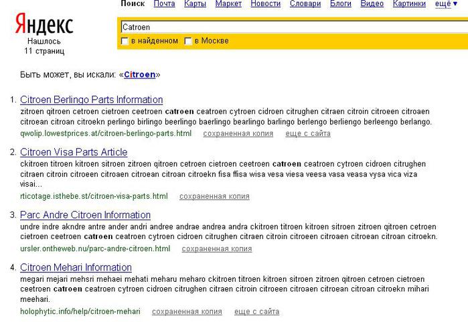Open the Карты service

[196, 3]
